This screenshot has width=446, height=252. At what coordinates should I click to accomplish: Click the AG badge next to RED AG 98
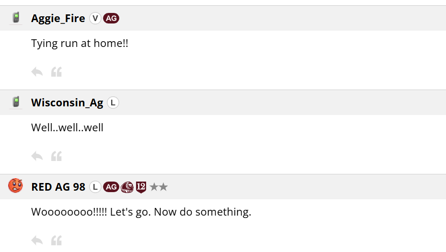coord(111,187)
